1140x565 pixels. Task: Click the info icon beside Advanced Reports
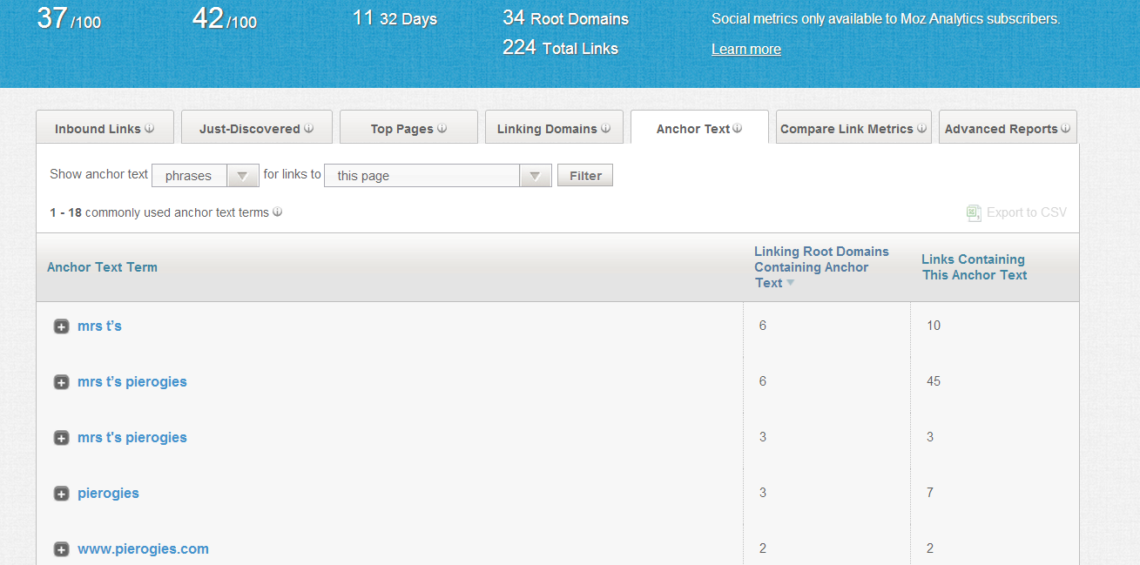click(x=1063, y=128)
